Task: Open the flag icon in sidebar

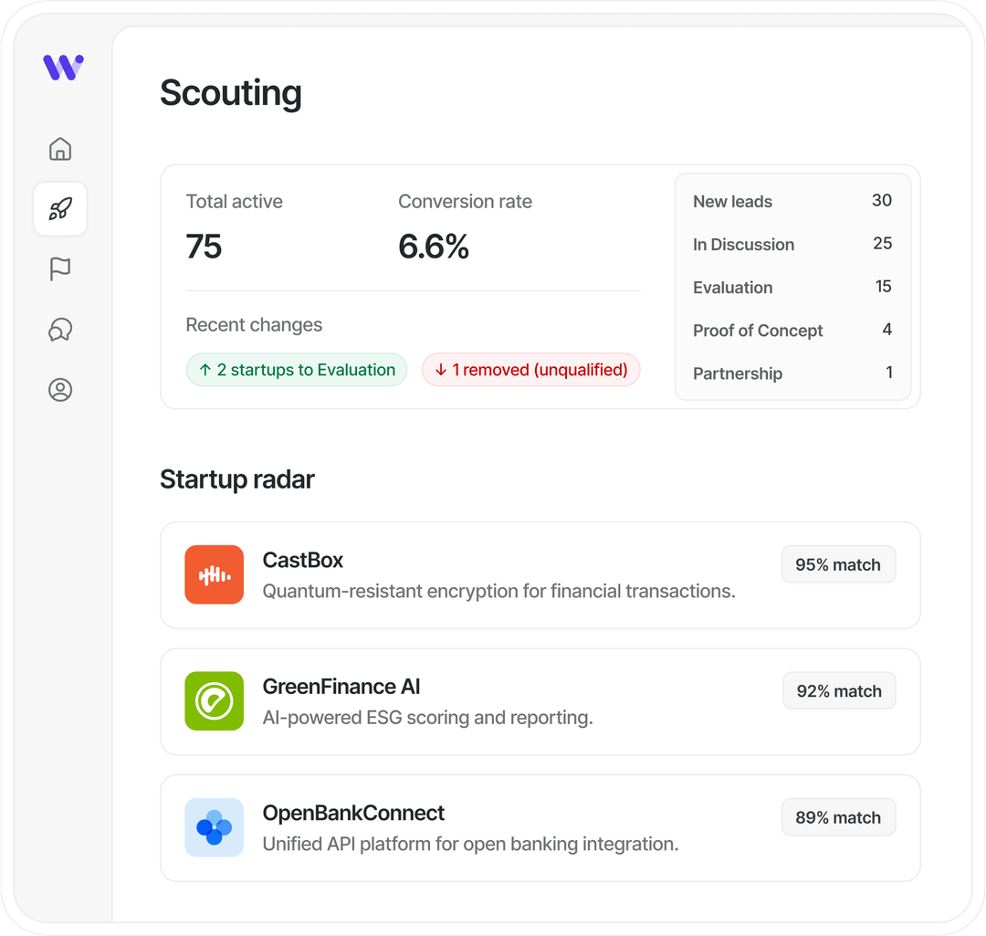Action: (x=60, y=269)
